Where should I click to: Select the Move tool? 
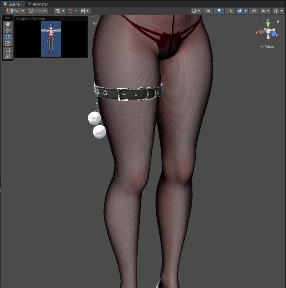pyautogui.click(x=8, y=30)
